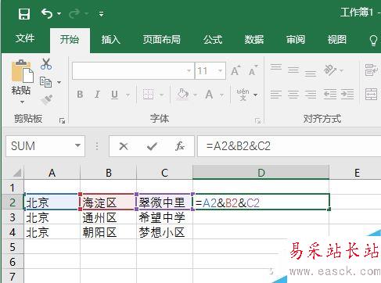The image size is (381, 283).
Task: Click the Top Align icon
Action: coord(276,67)
